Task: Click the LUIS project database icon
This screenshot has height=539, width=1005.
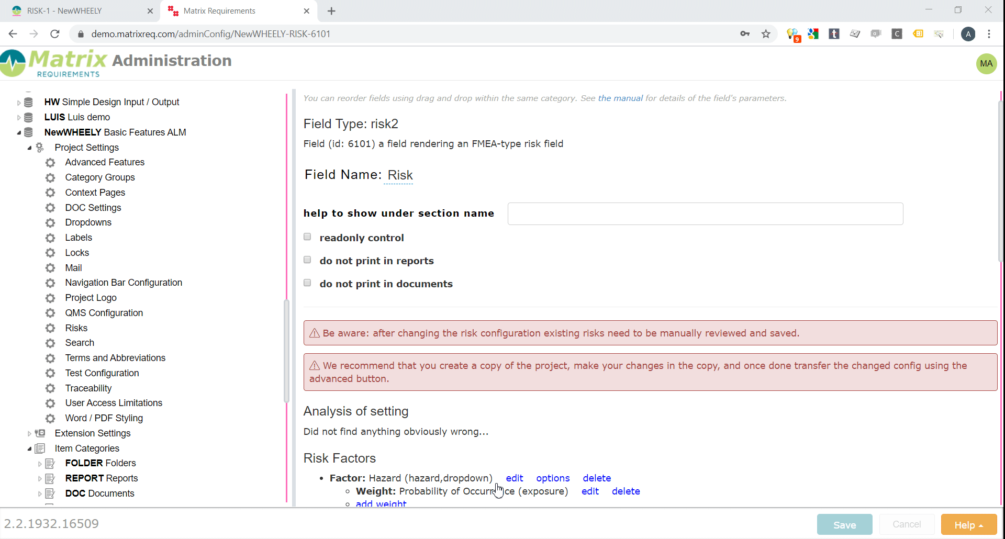Action: [x=29, y=117]
